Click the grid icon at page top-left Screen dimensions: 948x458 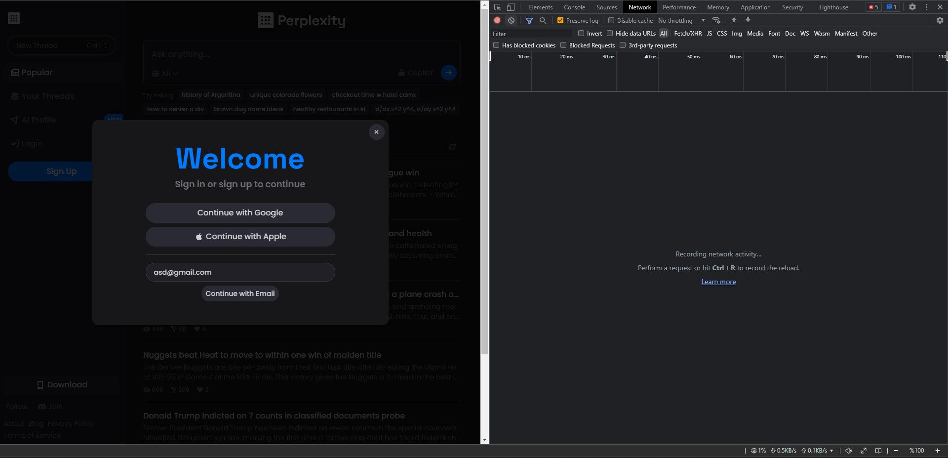14,18
